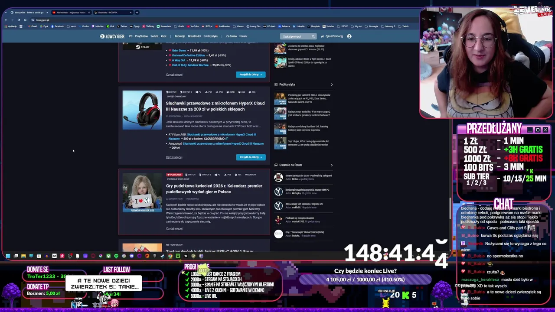This screenshot has height=312, width=555.
Task: Expand the Publicystyka sidebar section arrow
Action: tap(332, 84)
